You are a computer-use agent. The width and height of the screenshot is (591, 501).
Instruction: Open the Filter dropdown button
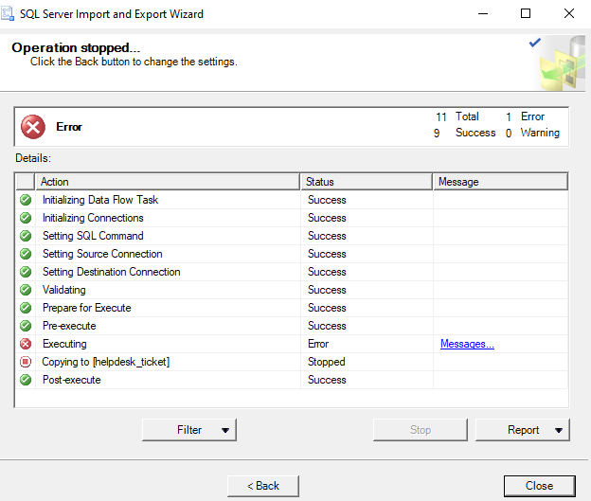tap(189, 430)
